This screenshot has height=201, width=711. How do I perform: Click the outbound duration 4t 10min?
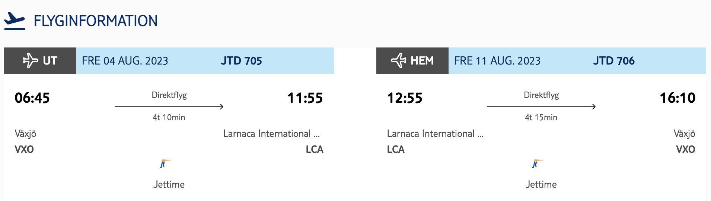coord(169,117)
